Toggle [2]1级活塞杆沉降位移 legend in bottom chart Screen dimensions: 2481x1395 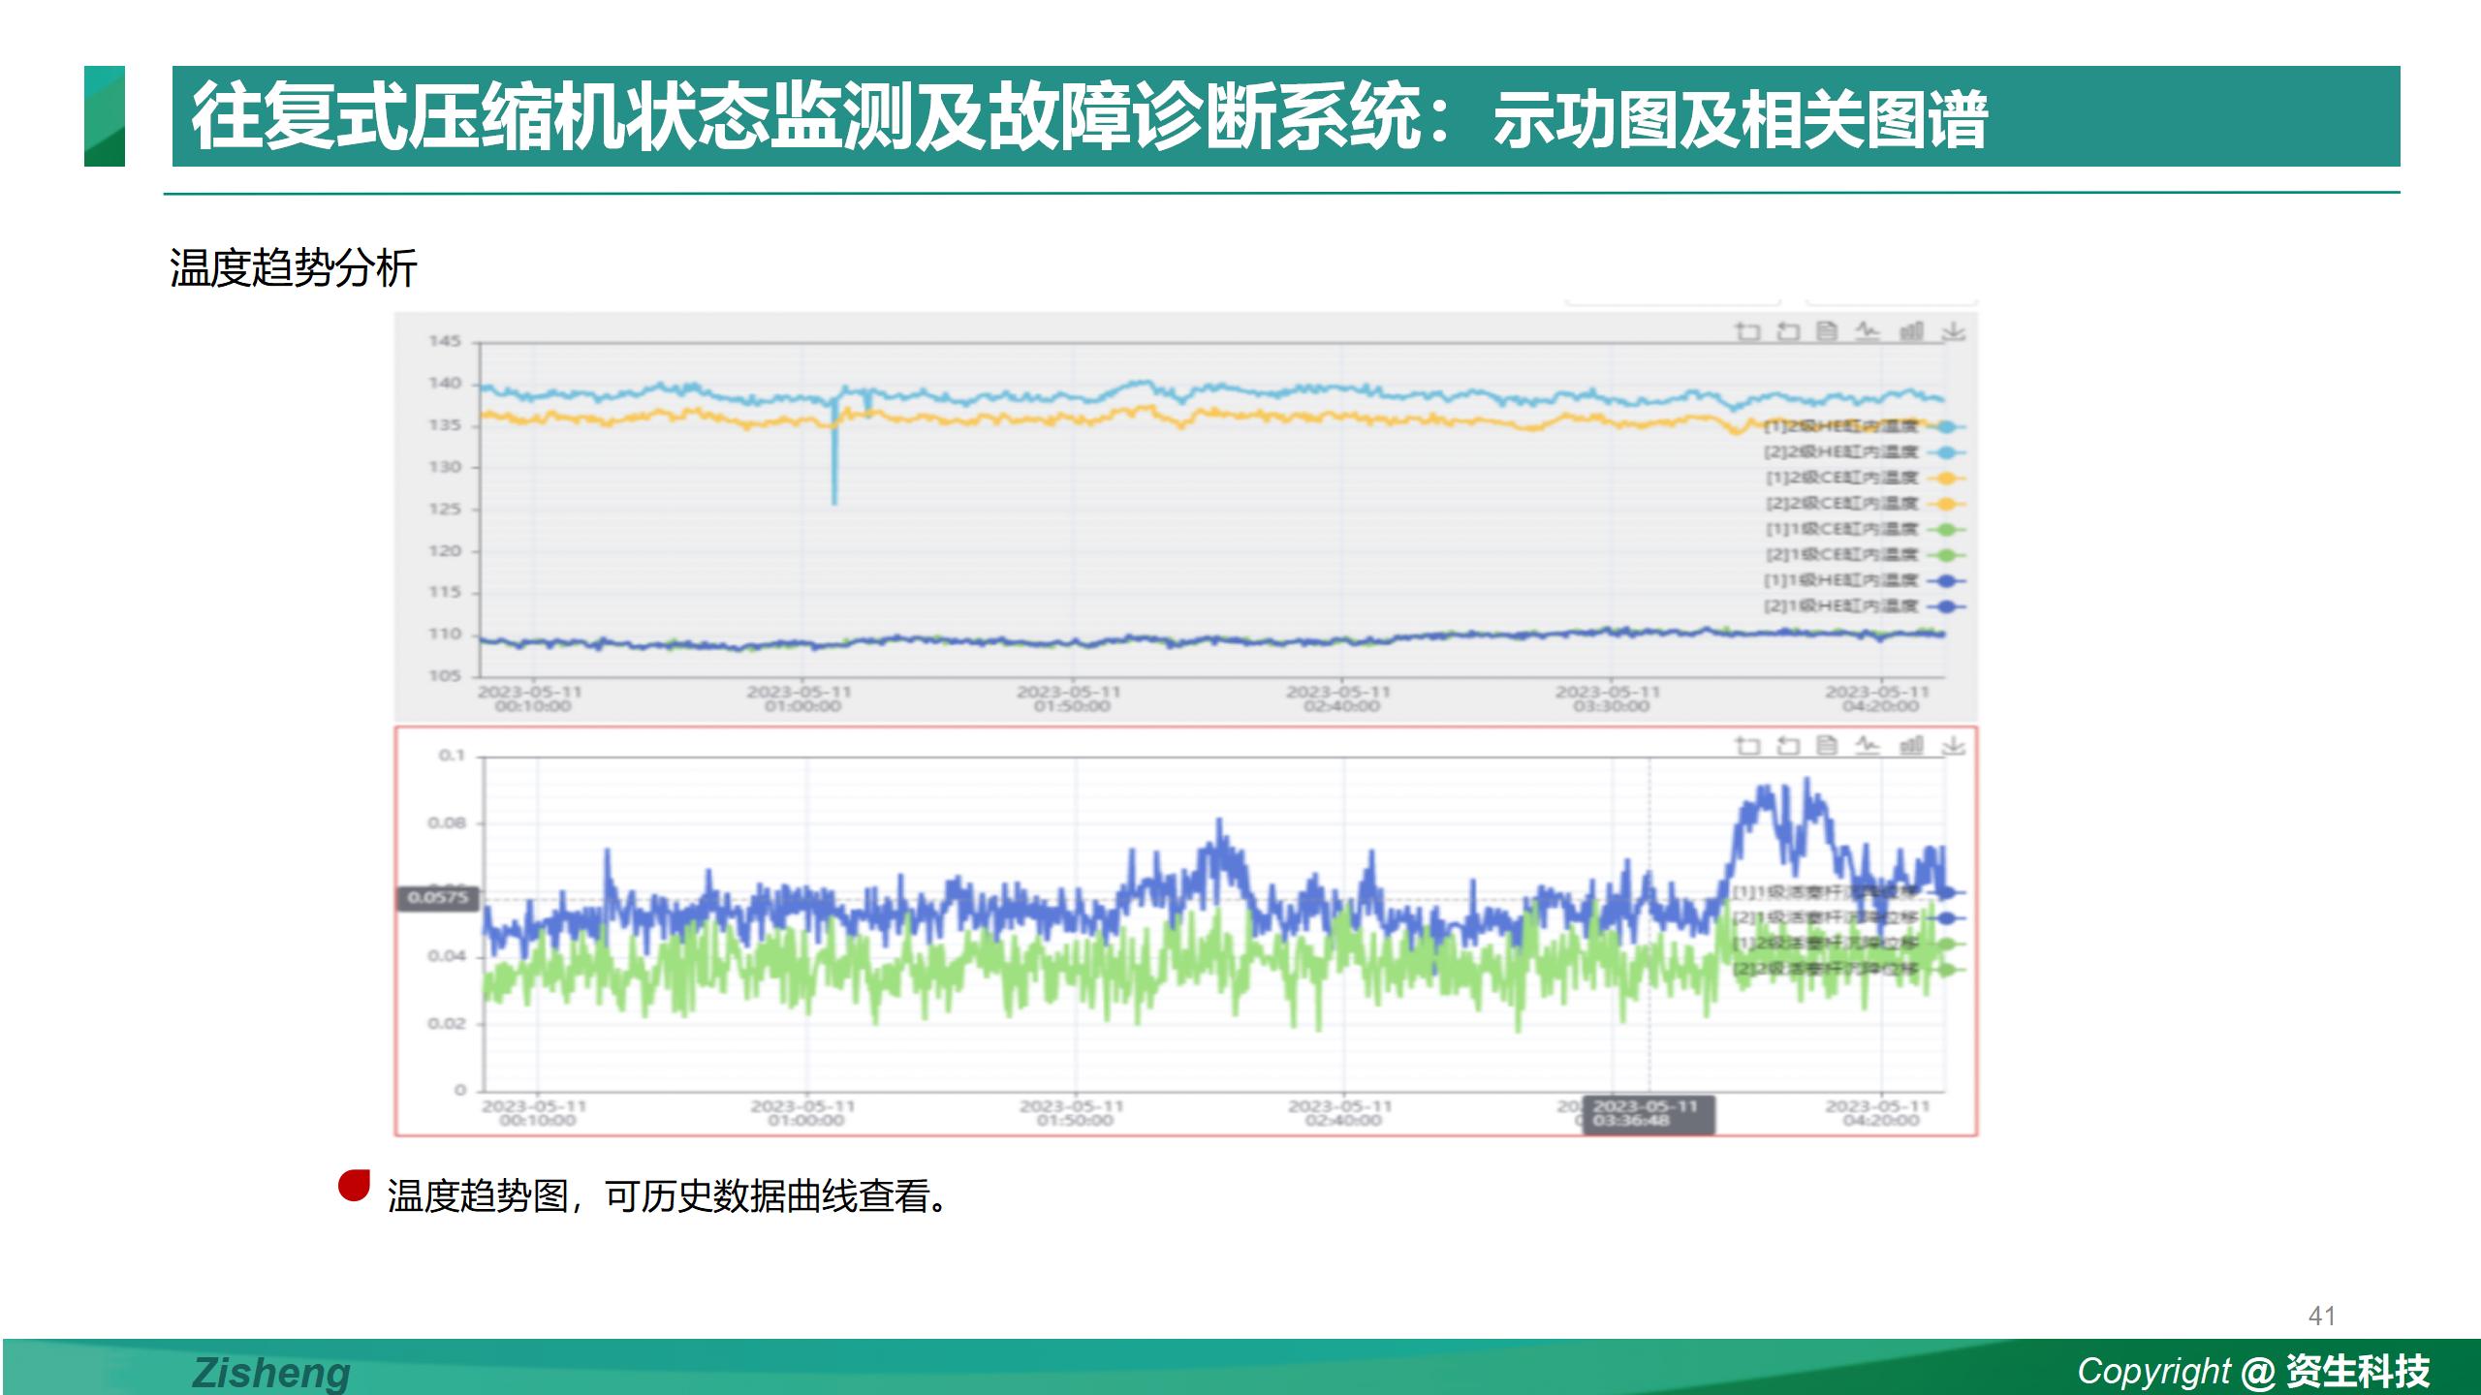point(1825,917)
